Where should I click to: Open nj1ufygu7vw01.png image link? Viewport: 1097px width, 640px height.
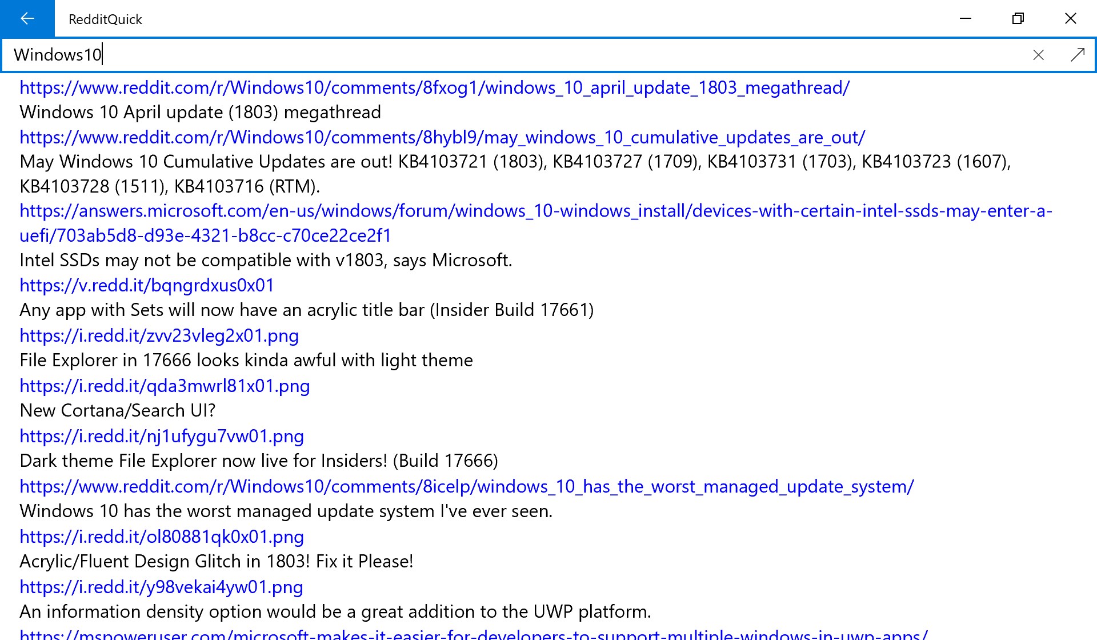[x=162, y=436]
